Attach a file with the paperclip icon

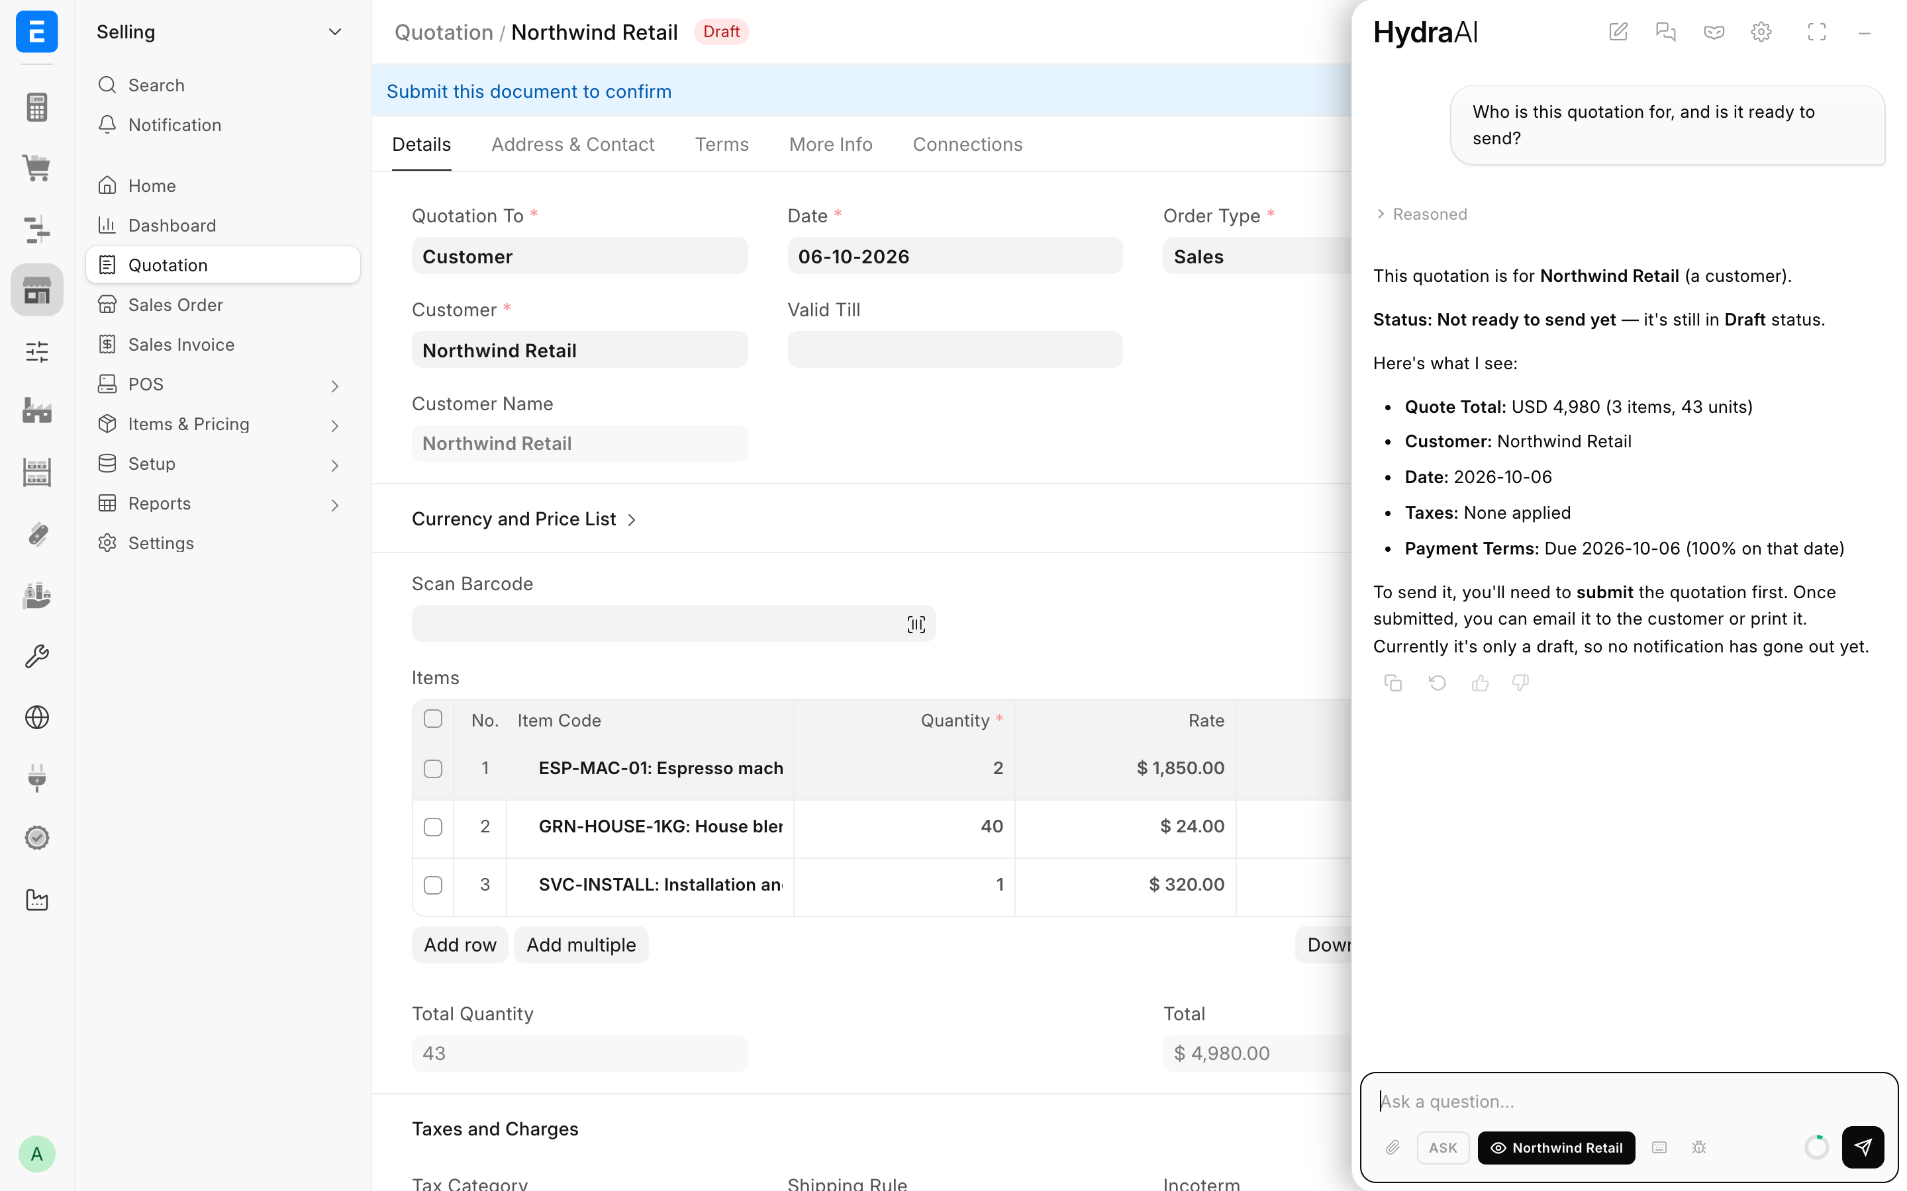[x=1393, y=1148]
